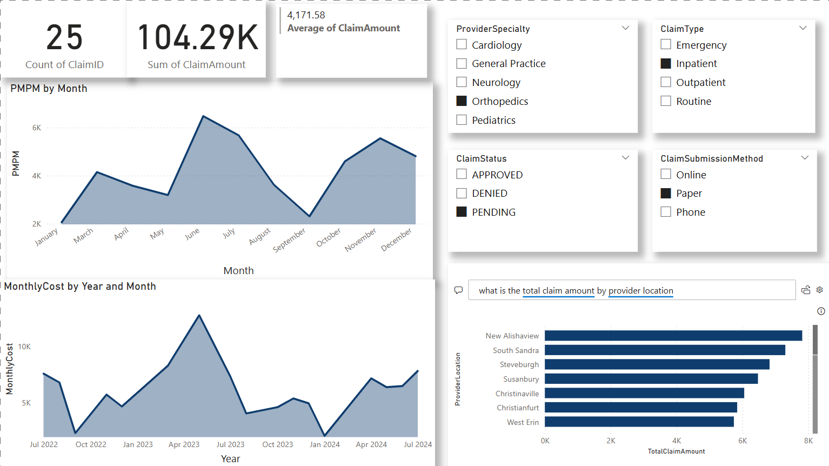
Task: Click inside the Q&A question input box
Action: point(730,290)
